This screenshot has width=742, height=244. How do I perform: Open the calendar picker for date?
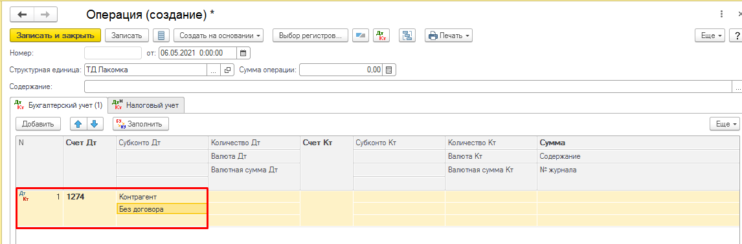[243, 53]
